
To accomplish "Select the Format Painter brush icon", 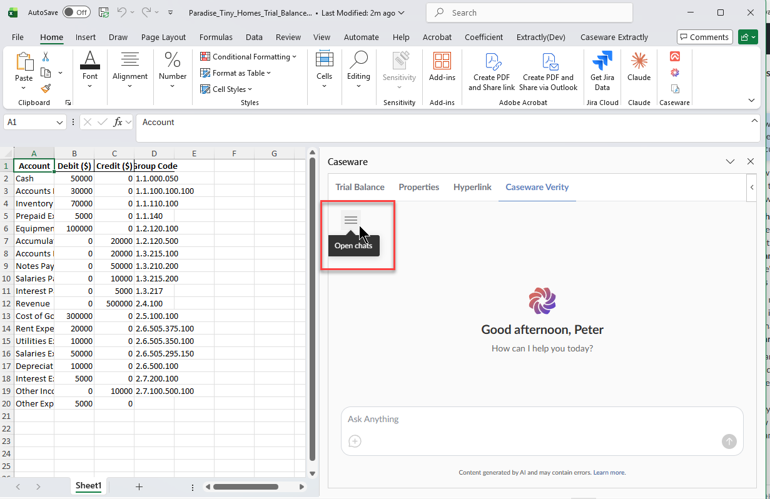I will 46,89.
